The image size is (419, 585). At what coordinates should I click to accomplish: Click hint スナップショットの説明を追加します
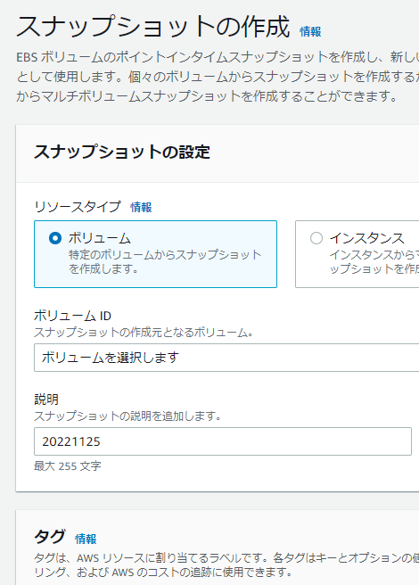127,416
